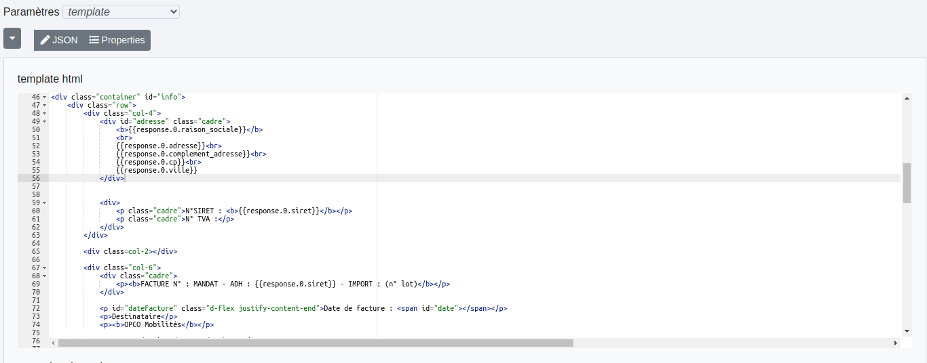Collapse the adresse div at line 49

click(45, 122)
